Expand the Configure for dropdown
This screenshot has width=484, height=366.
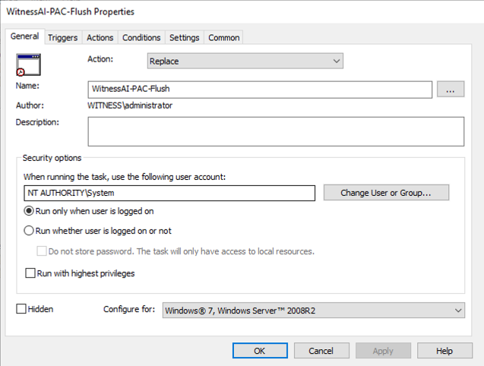[x=313, y=310]
